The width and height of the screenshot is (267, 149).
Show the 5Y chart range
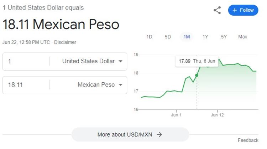(224, 37)
